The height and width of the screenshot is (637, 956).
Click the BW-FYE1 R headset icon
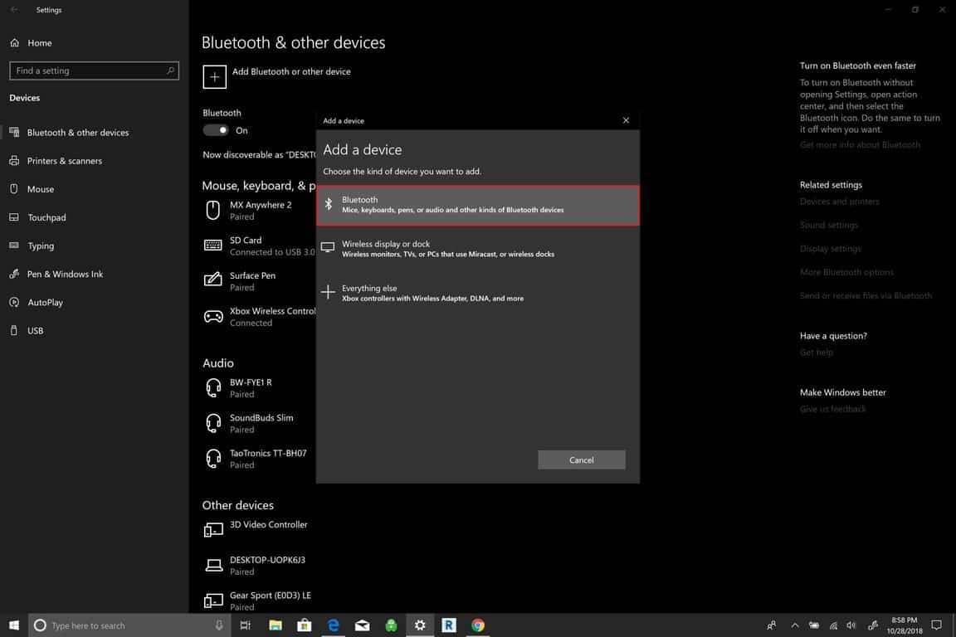point(213,387)
